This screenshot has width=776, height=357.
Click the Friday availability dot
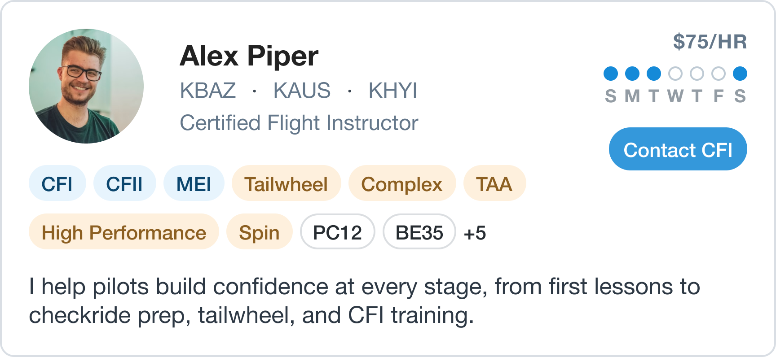click(719, 74)
